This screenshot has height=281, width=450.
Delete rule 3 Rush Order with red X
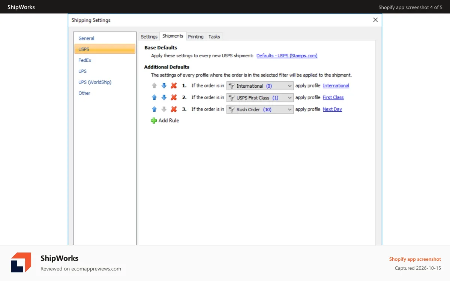coord(174,109)
